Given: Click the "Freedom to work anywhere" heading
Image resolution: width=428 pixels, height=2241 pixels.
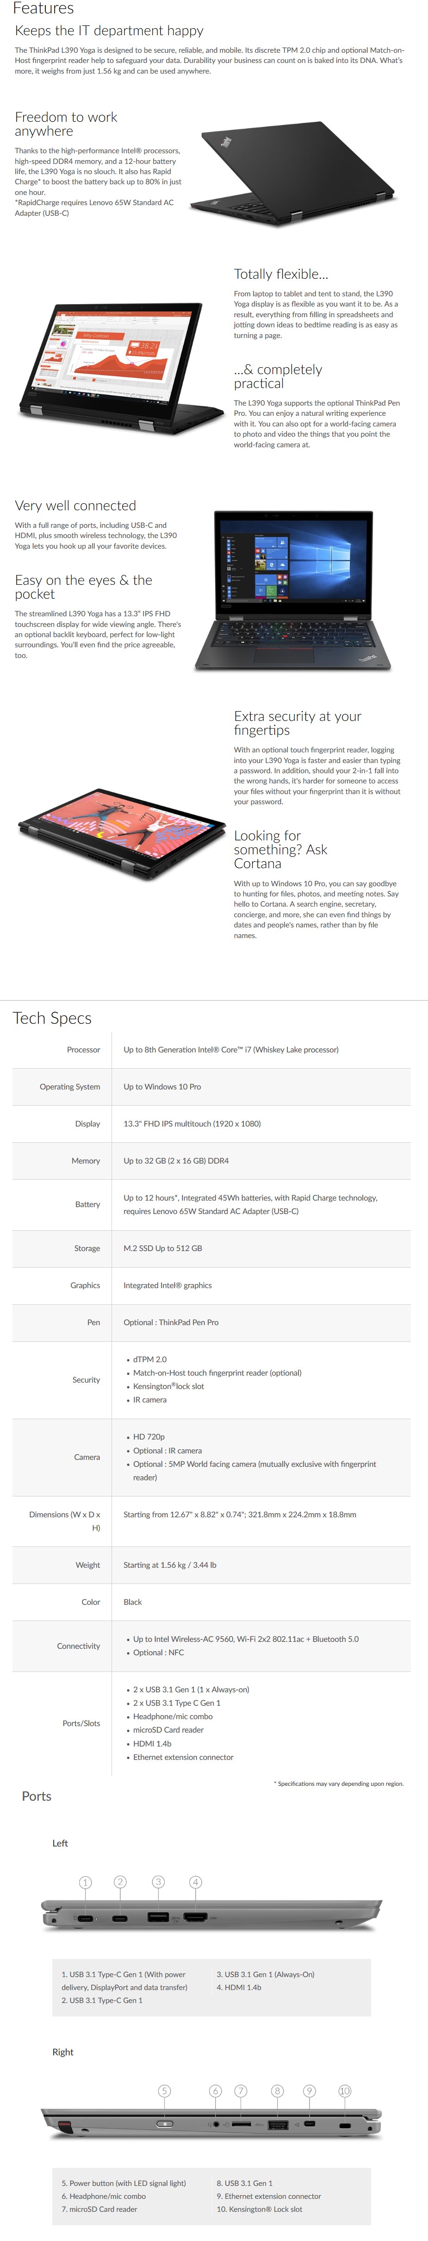Looking at the screenshot, I should [x=66, y=124].
